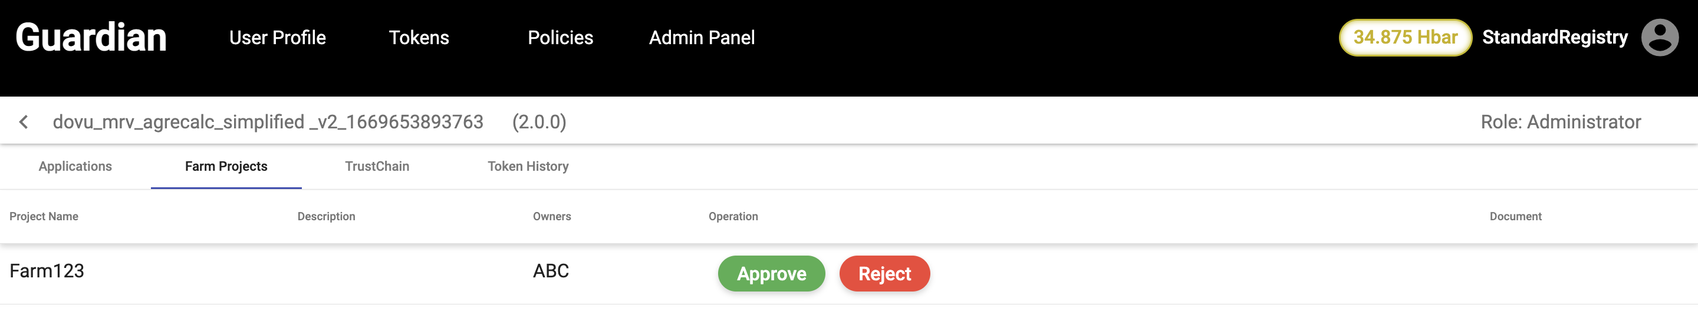Viewport: 1698px width, 318px height.
Task: Click the 34.875 Hbar balance badge
Action: pos(1404,38)
